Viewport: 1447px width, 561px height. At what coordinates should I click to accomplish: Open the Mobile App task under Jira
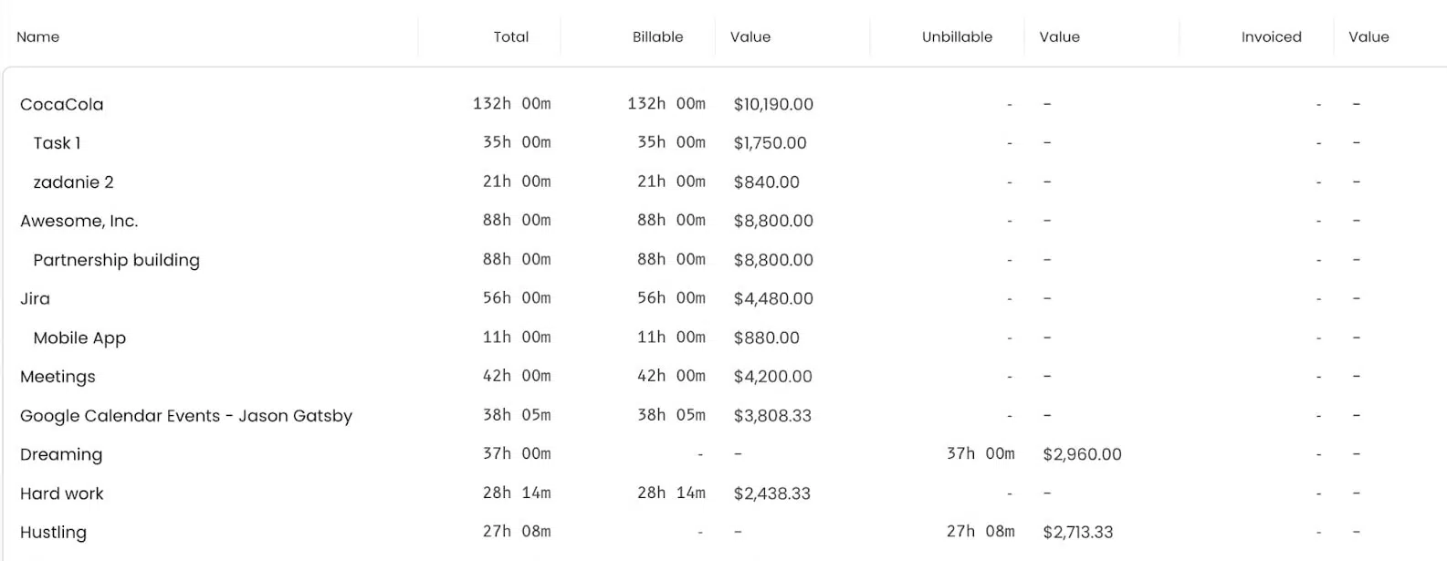tap(80, 338)
